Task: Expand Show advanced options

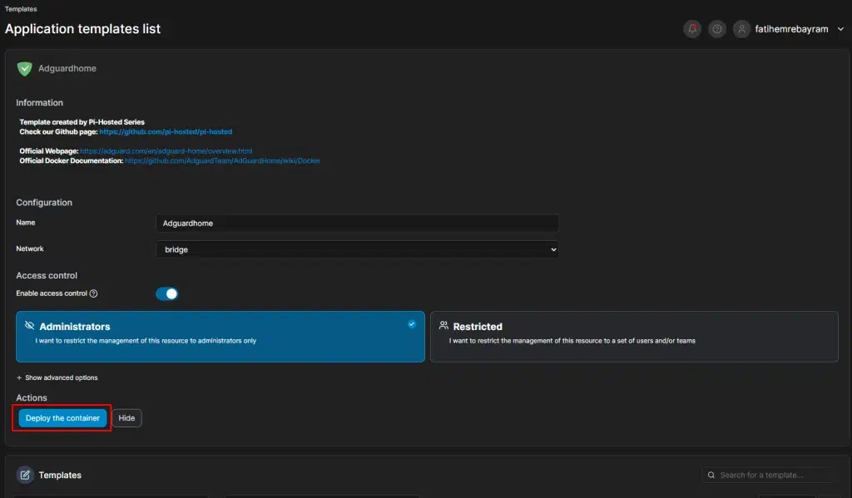Action: 57,377
